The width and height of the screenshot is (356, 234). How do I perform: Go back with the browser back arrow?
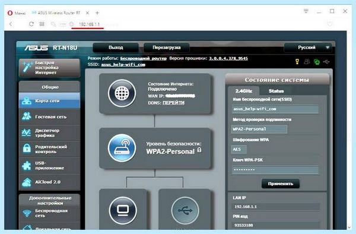click(x=11, y=24)
